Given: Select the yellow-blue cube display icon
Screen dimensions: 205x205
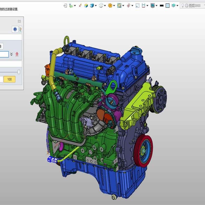Looking at the screenshot, I should (x=86, y=5).
